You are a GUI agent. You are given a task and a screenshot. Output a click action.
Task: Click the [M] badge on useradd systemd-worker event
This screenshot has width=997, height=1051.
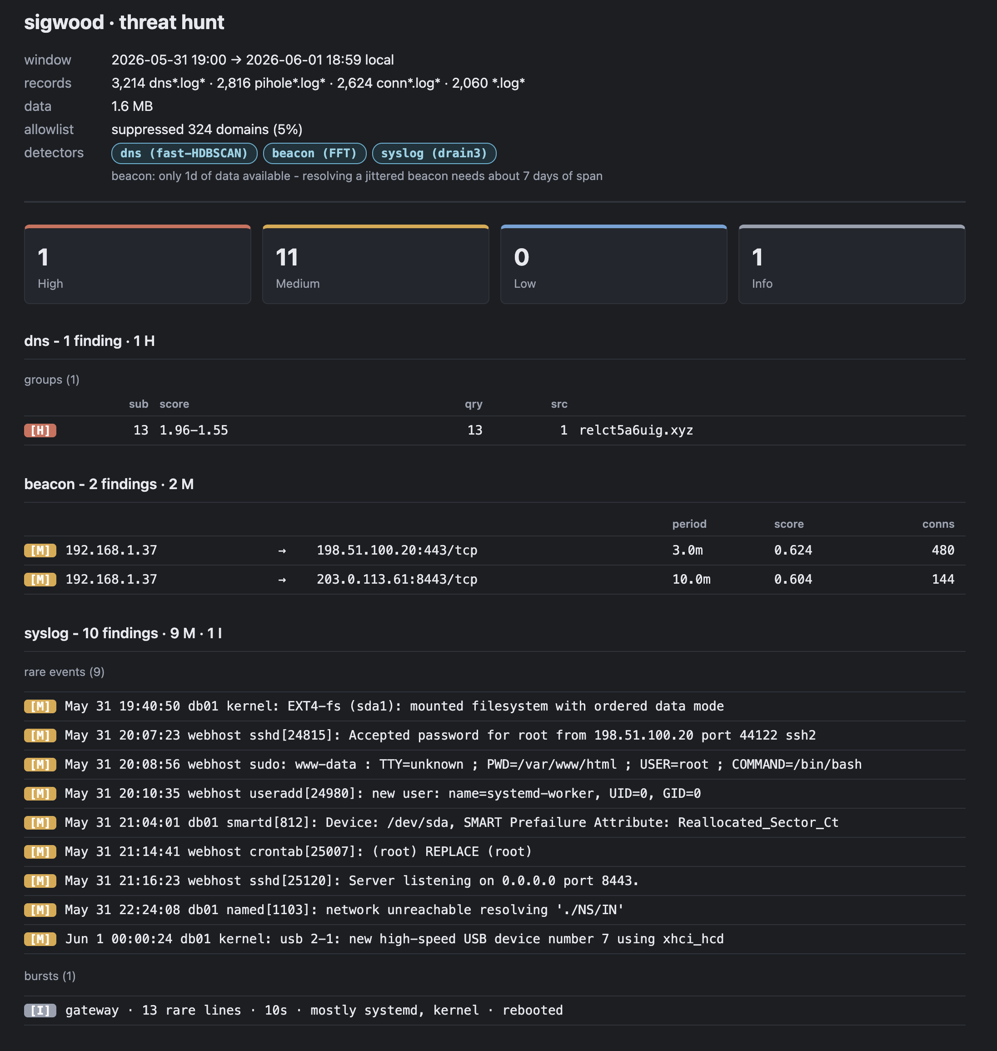coord(40,794)
